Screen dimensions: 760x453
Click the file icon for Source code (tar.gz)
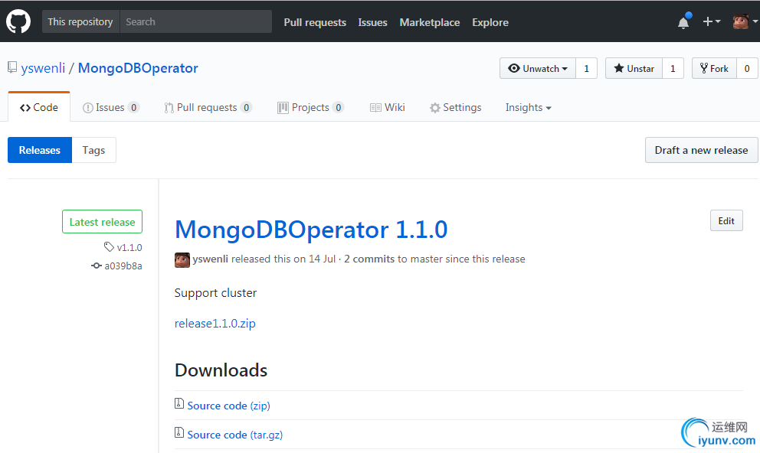point(179,432)
